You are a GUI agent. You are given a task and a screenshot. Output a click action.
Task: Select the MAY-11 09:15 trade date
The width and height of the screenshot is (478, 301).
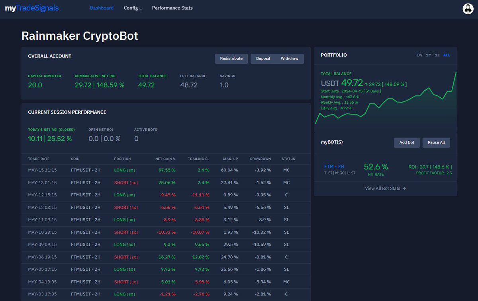(x=42, y=220)
